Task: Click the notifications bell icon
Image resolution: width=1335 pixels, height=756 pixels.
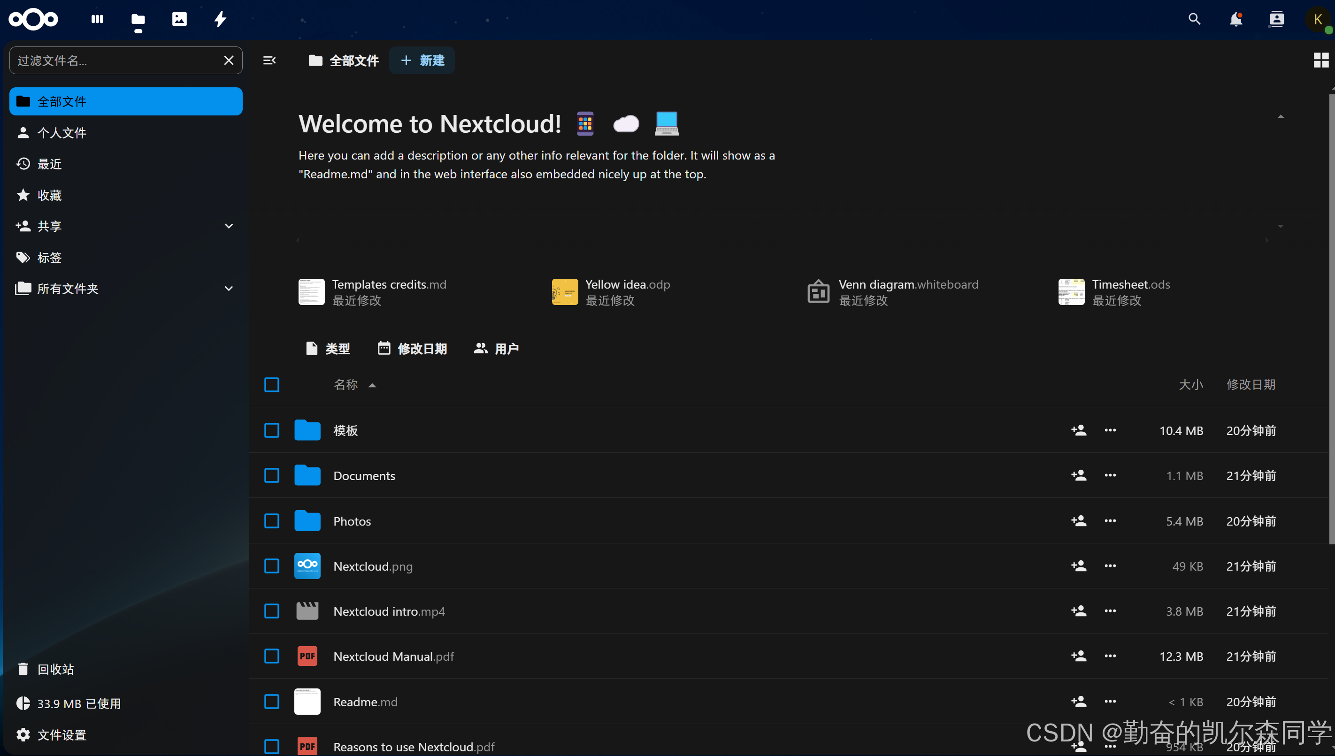Action: [x=1236, y=19]
